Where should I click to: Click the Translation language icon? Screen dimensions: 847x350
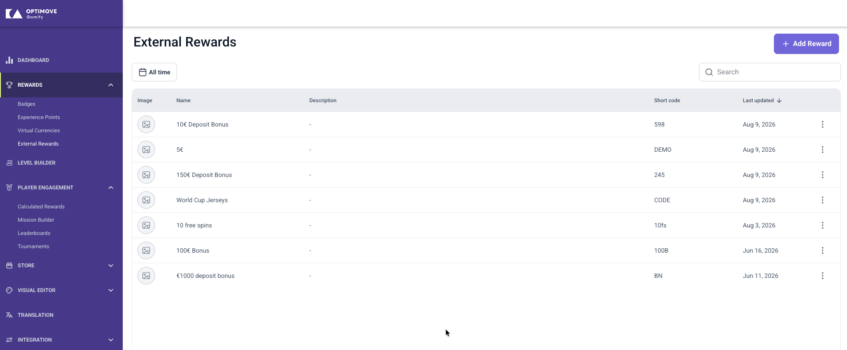tap(9, 315)
